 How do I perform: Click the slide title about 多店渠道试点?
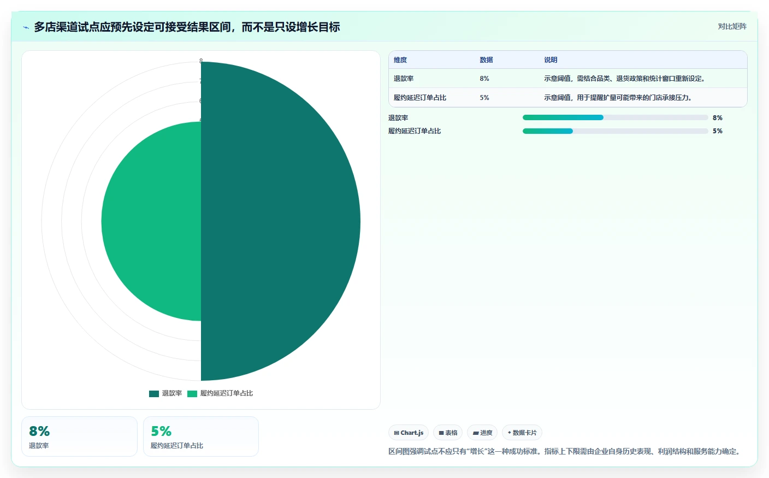(x=187, y=27)
